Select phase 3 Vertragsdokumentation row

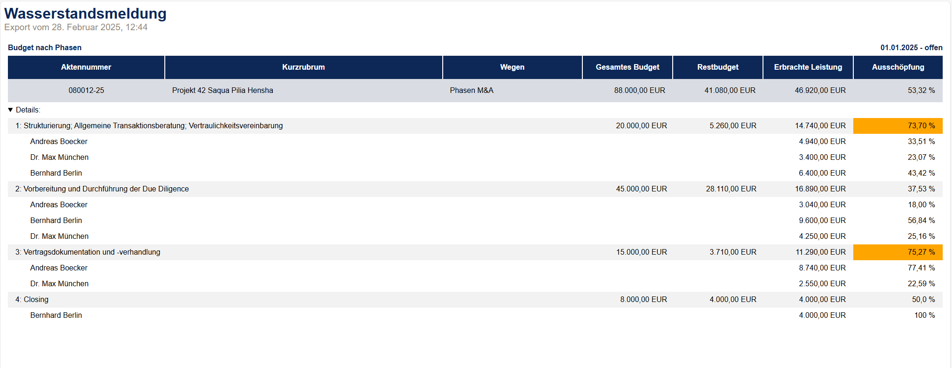pos(88,252)
